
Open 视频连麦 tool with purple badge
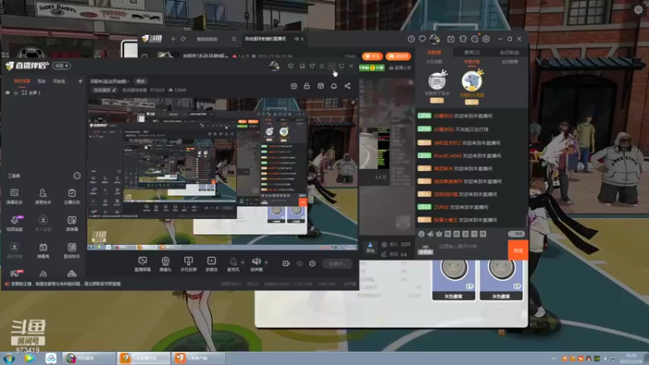(15, 224)
